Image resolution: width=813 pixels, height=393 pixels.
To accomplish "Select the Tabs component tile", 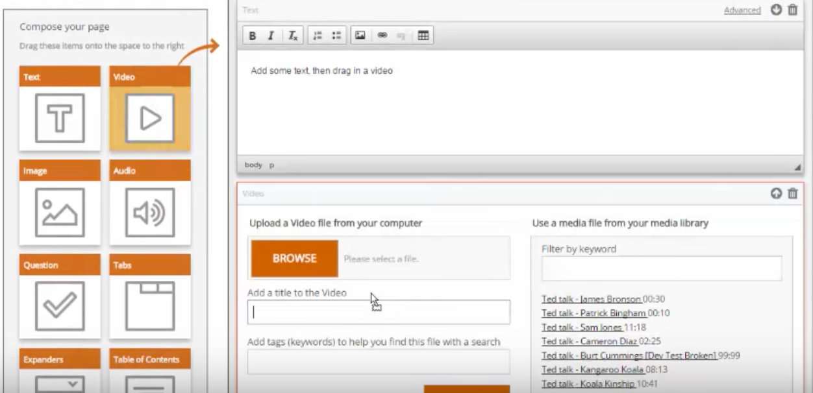I will [150, 297].
